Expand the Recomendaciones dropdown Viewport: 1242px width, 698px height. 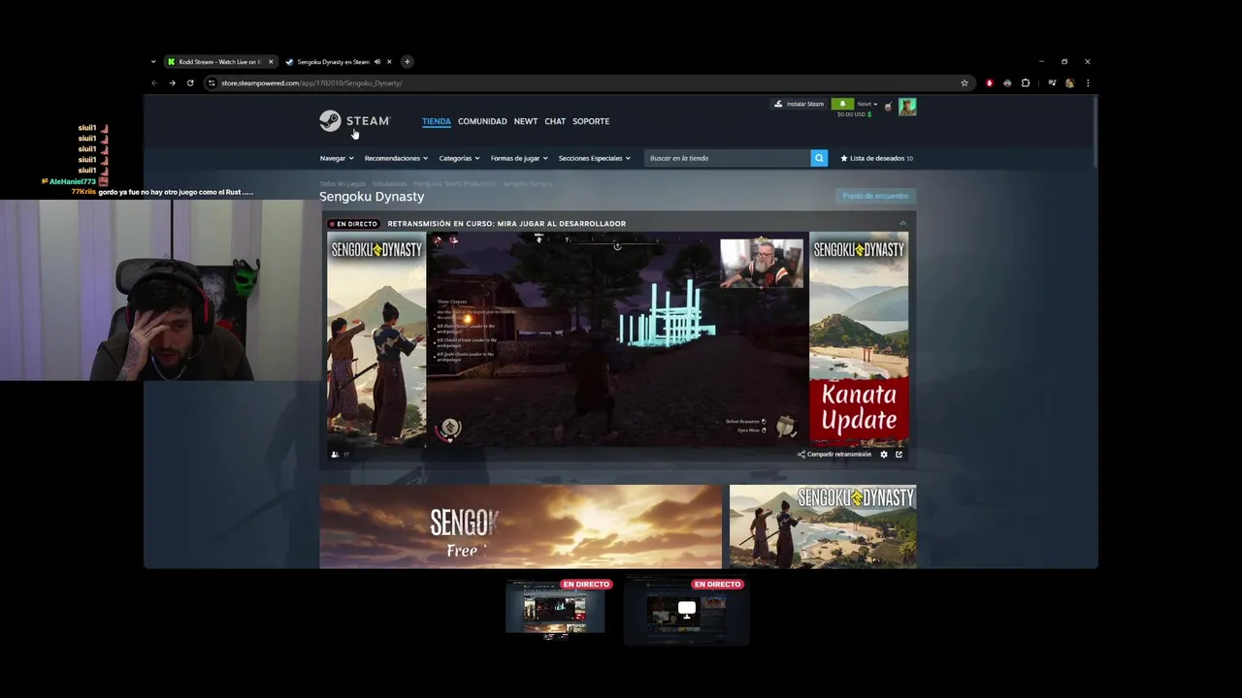396,158
